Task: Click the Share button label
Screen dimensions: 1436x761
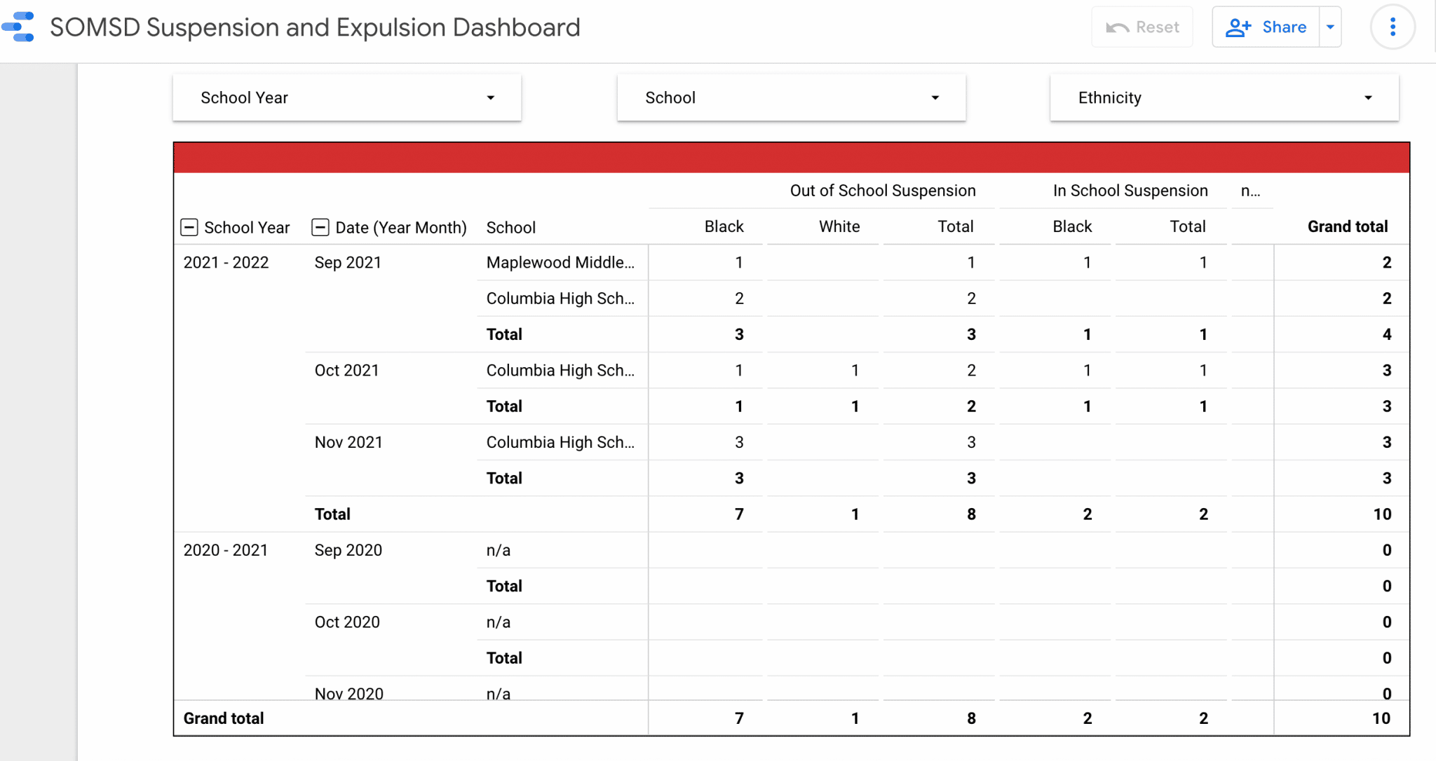Action: click(1284, 27)
